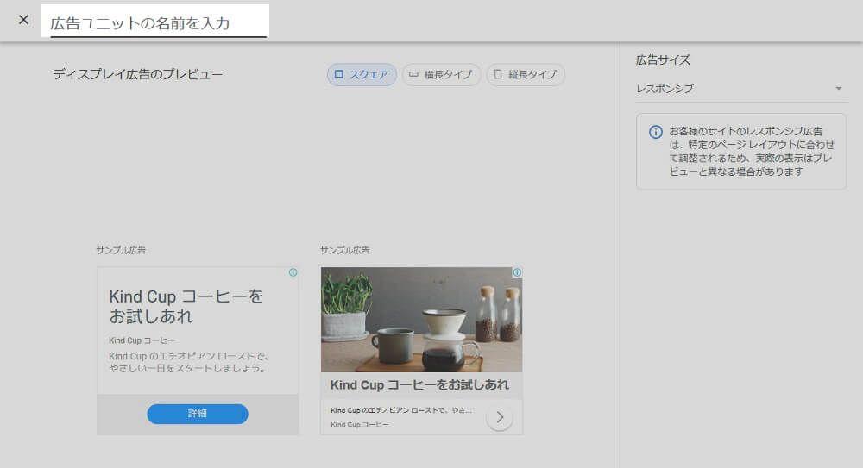Click the AdChoices icon on image sample ad

click(517, 272)
